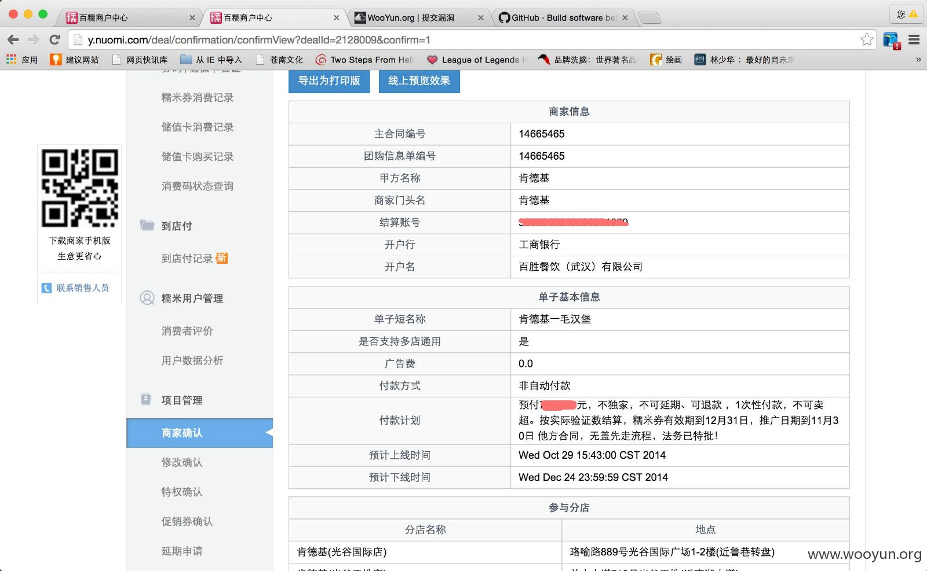The width and height of the screenshot is (927, 571).
Task: Select the 到店付 section folder icon
Action: [x=147, y=225]
